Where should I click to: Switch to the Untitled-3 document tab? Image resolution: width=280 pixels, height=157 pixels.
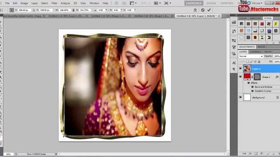click(151, 16)
